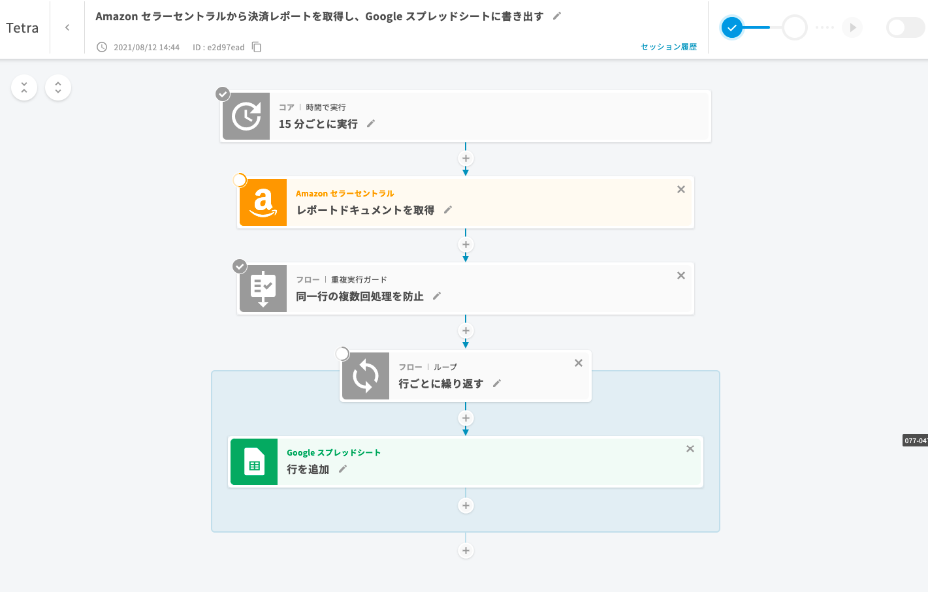The image size is (928, 592).
Task: Remove the Amazon セラーセントラル step
Action: (x=681, y=189)
